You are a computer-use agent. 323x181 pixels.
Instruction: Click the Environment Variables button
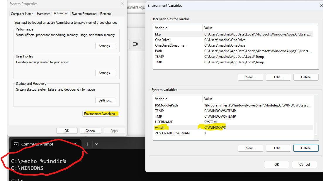(101, 114)
